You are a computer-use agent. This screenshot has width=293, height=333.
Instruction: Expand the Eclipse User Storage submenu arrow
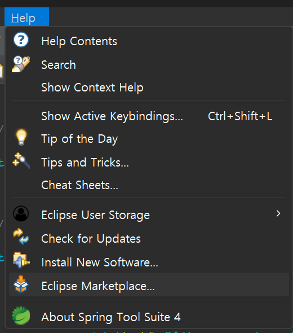tap(278, 213)
